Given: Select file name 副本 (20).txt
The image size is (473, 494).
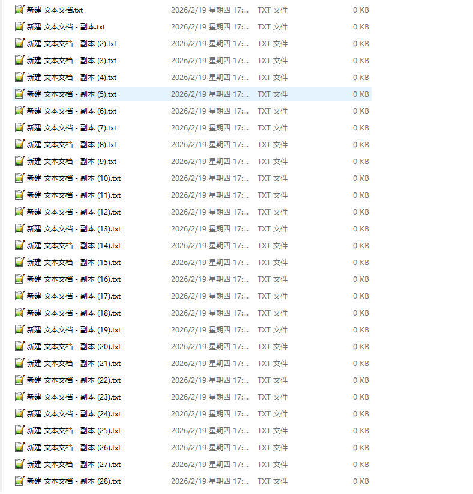Looking at the screenshot, I should click(x=74, y=347).
